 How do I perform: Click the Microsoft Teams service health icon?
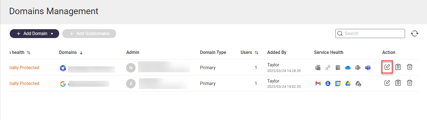click(368, 67)
